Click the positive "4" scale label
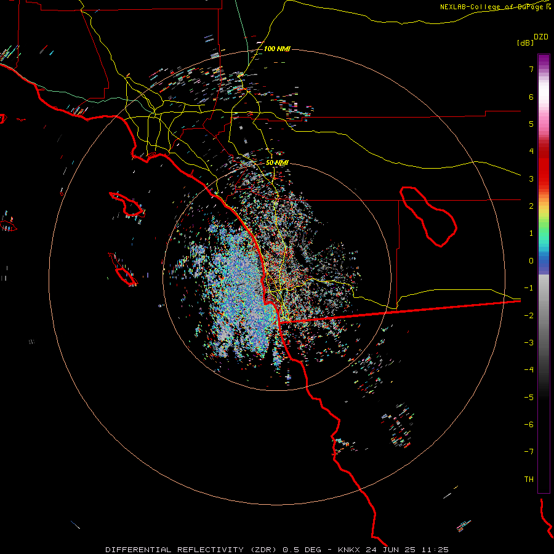The width and height of the screenshot is (554, 554). (531, 151)
